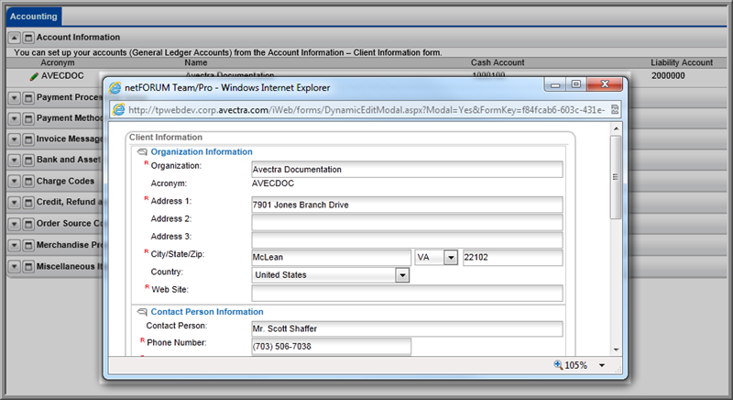Click the scroll up arrow in popup
The width and height of the screenshot is (733, 400).
click(616, 128)
